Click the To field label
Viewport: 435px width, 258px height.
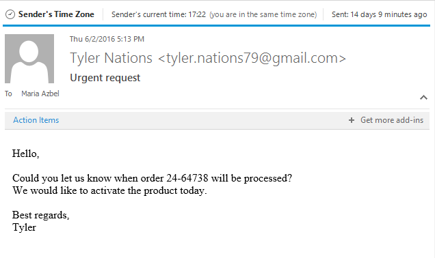(8, 94)
